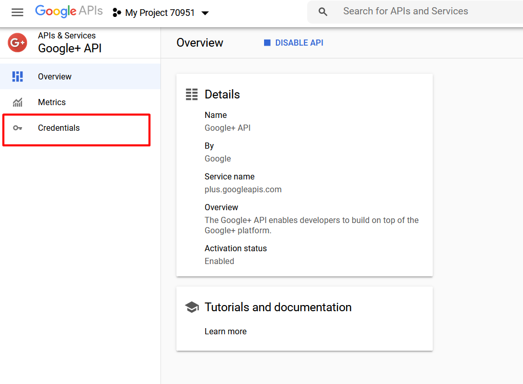
Task: Click the Details card heading
Action: coord(222,94)
